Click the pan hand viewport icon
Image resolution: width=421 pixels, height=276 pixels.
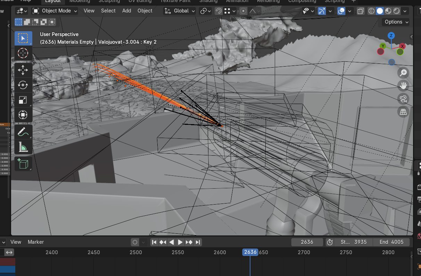(403, 86)
